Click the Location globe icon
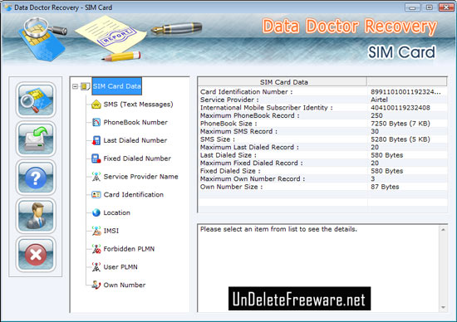The width and height of the screenshot is (457, 322). (x=96, y=212)
